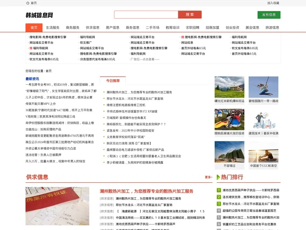Click 软文代发布每条0.05元 link
Viewport: 306px width, 230px height.
click(x=44, y=59)
